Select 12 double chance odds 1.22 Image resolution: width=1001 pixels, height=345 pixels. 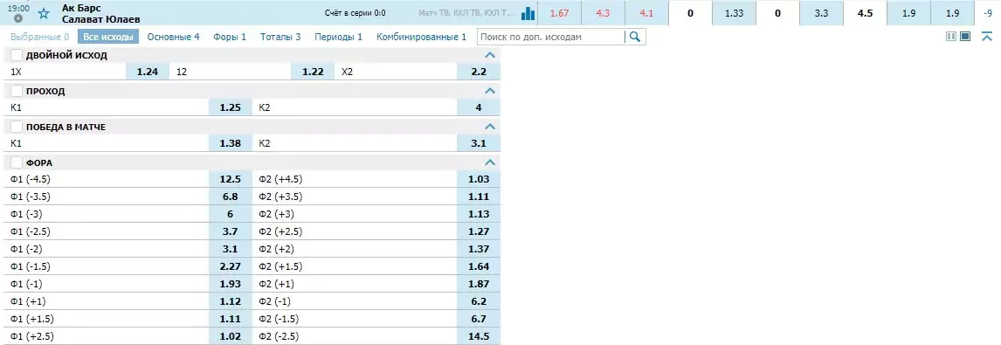[x=313, y=72]
